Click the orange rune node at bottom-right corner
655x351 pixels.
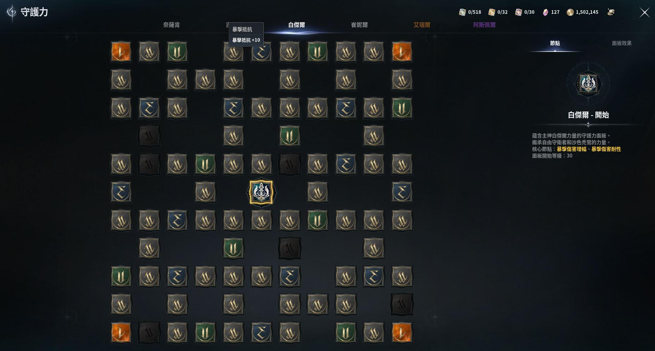click(x=402, y=332)
